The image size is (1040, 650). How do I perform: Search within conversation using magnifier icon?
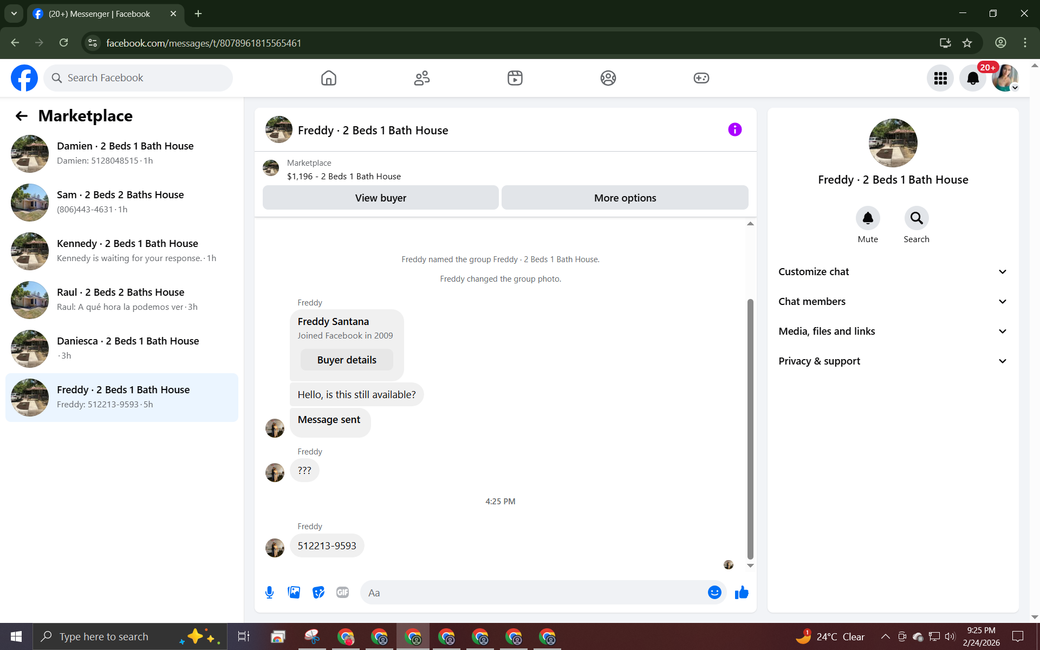click(x=916, y=218)
